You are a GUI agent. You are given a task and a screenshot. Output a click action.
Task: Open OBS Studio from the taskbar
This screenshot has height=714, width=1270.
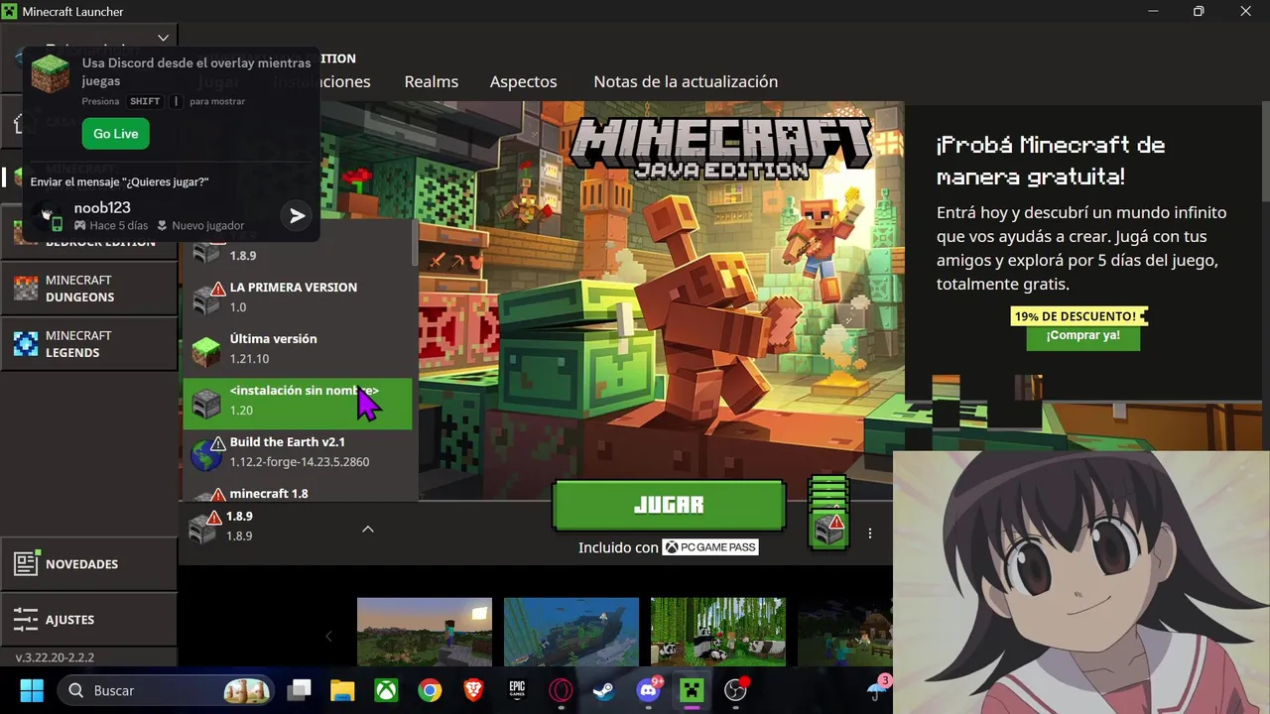tap(735, 690)
